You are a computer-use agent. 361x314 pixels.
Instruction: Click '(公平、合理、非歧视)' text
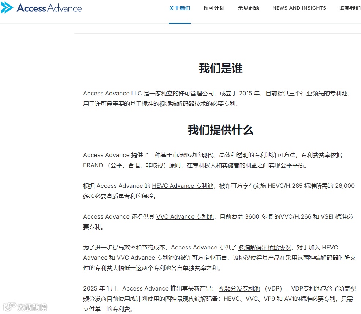point(137,165)
